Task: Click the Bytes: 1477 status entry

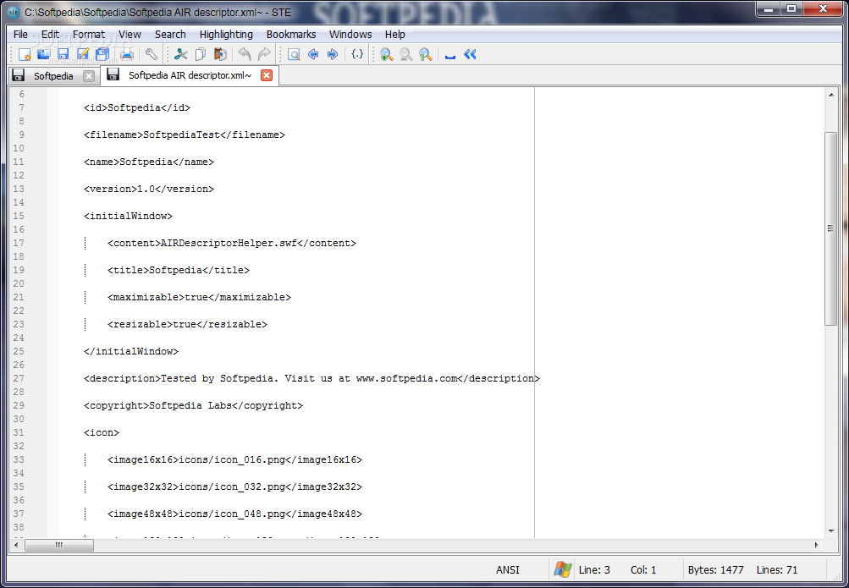Action: coord(715,569)
